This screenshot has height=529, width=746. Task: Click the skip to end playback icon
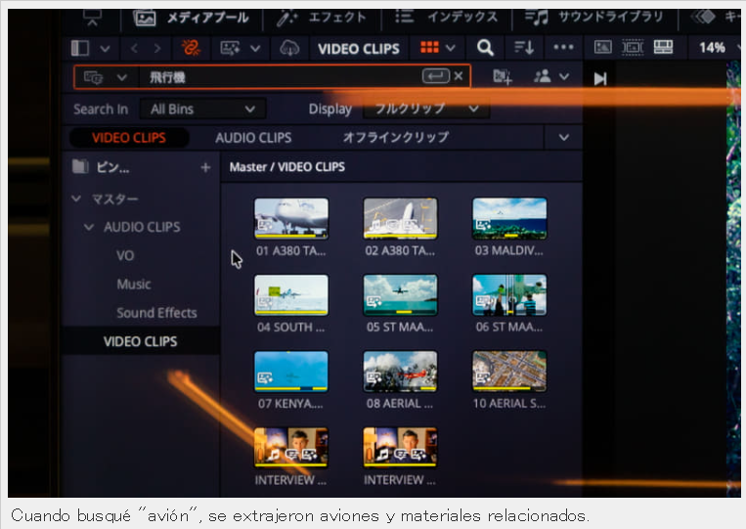coord(600,78)
